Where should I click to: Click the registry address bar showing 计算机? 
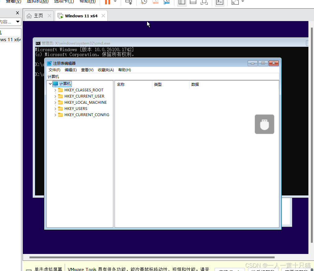click(163, 77)
